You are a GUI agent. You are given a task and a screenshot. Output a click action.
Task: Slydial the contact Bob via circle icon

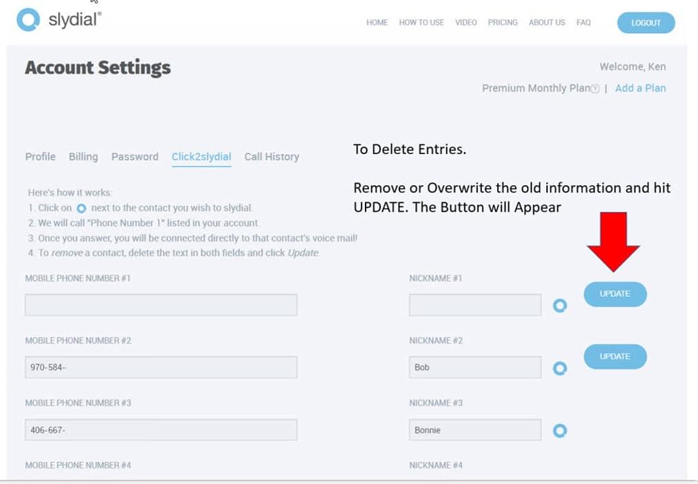coord(560,369)
